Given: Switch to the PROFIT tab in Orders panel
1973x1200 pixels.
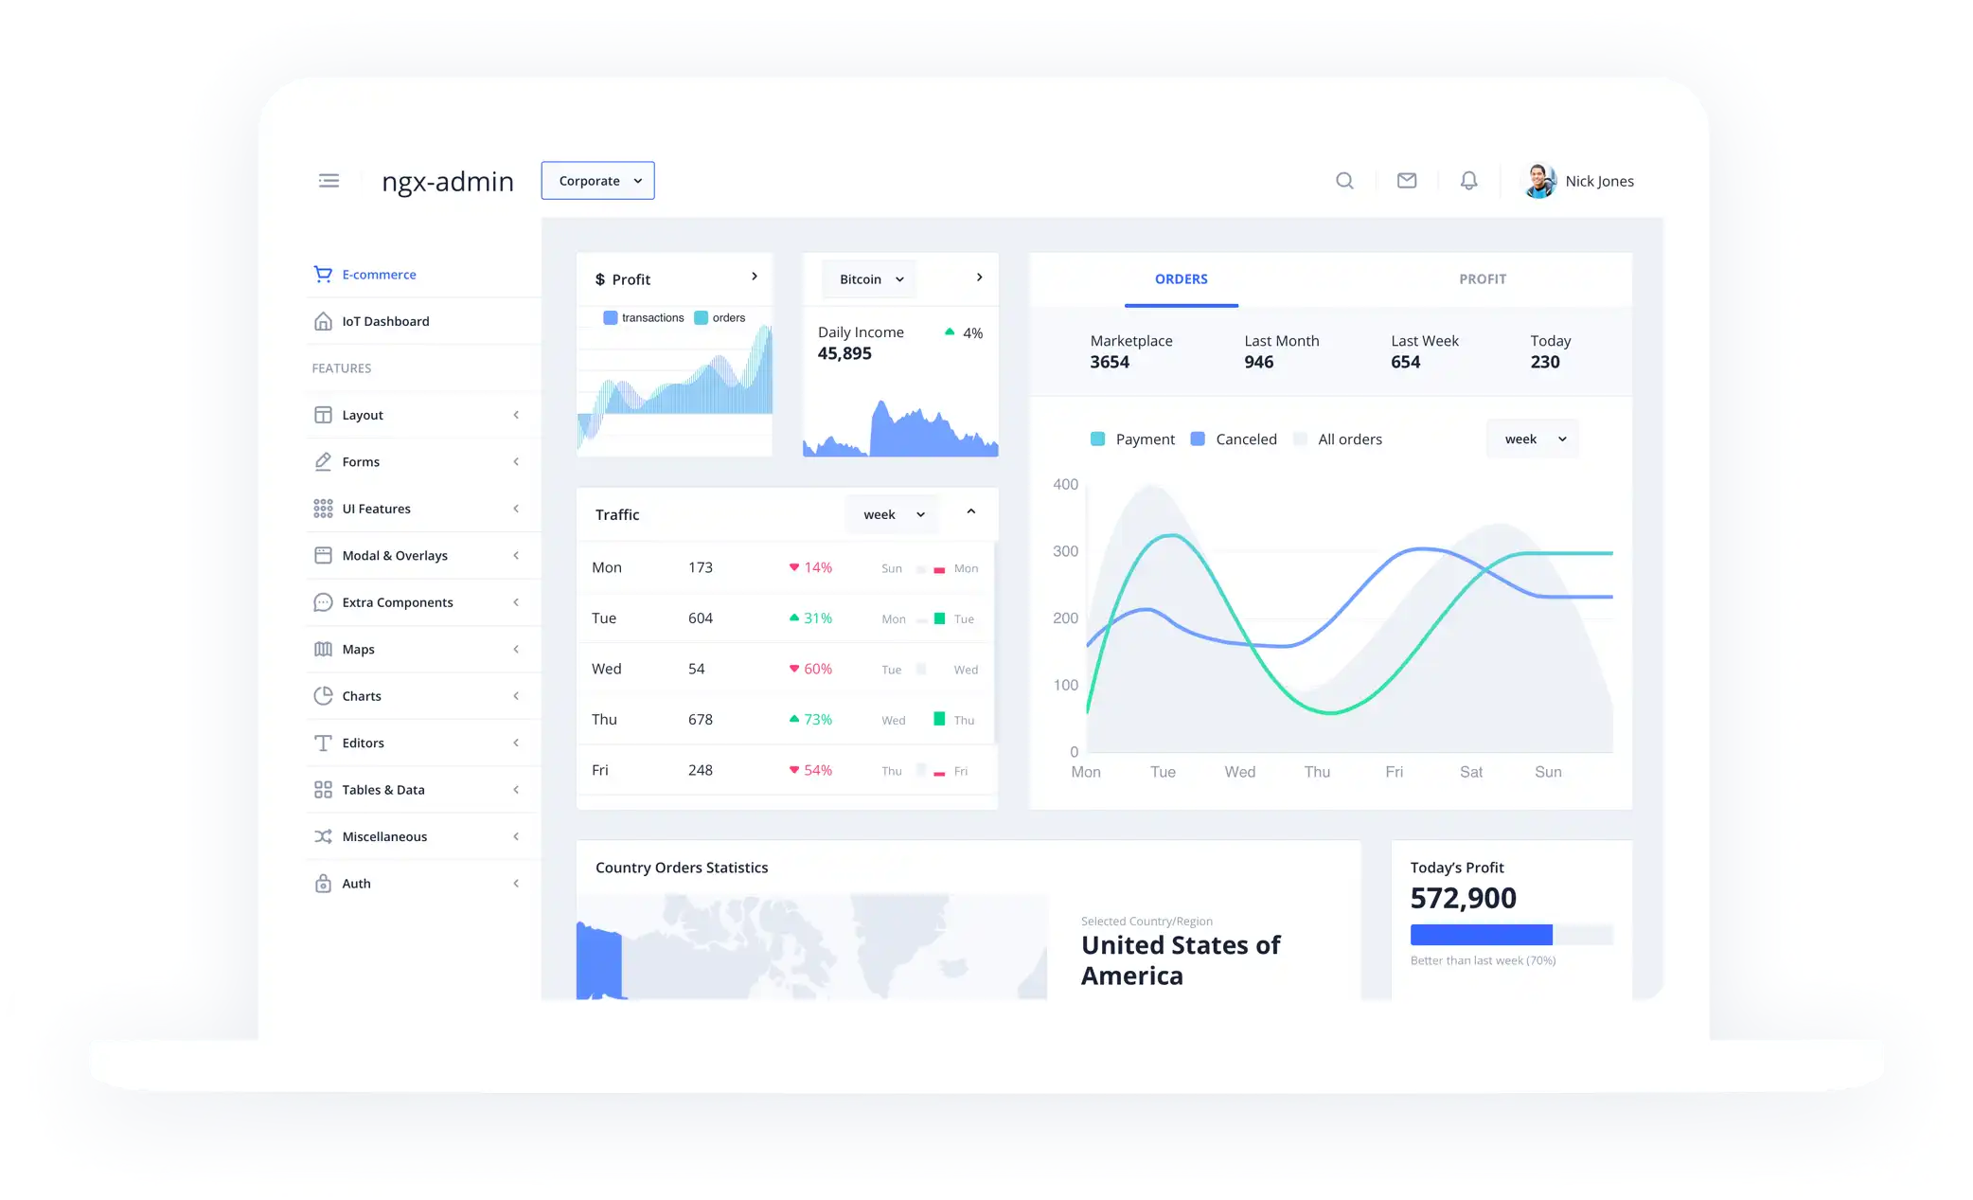Looking at the screenshot, I should point(1483,278).
